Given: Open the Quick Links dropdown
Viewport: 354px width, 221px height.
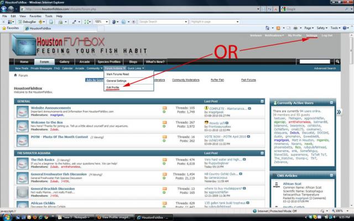Looking at the screenshot, I should point(136,68).
